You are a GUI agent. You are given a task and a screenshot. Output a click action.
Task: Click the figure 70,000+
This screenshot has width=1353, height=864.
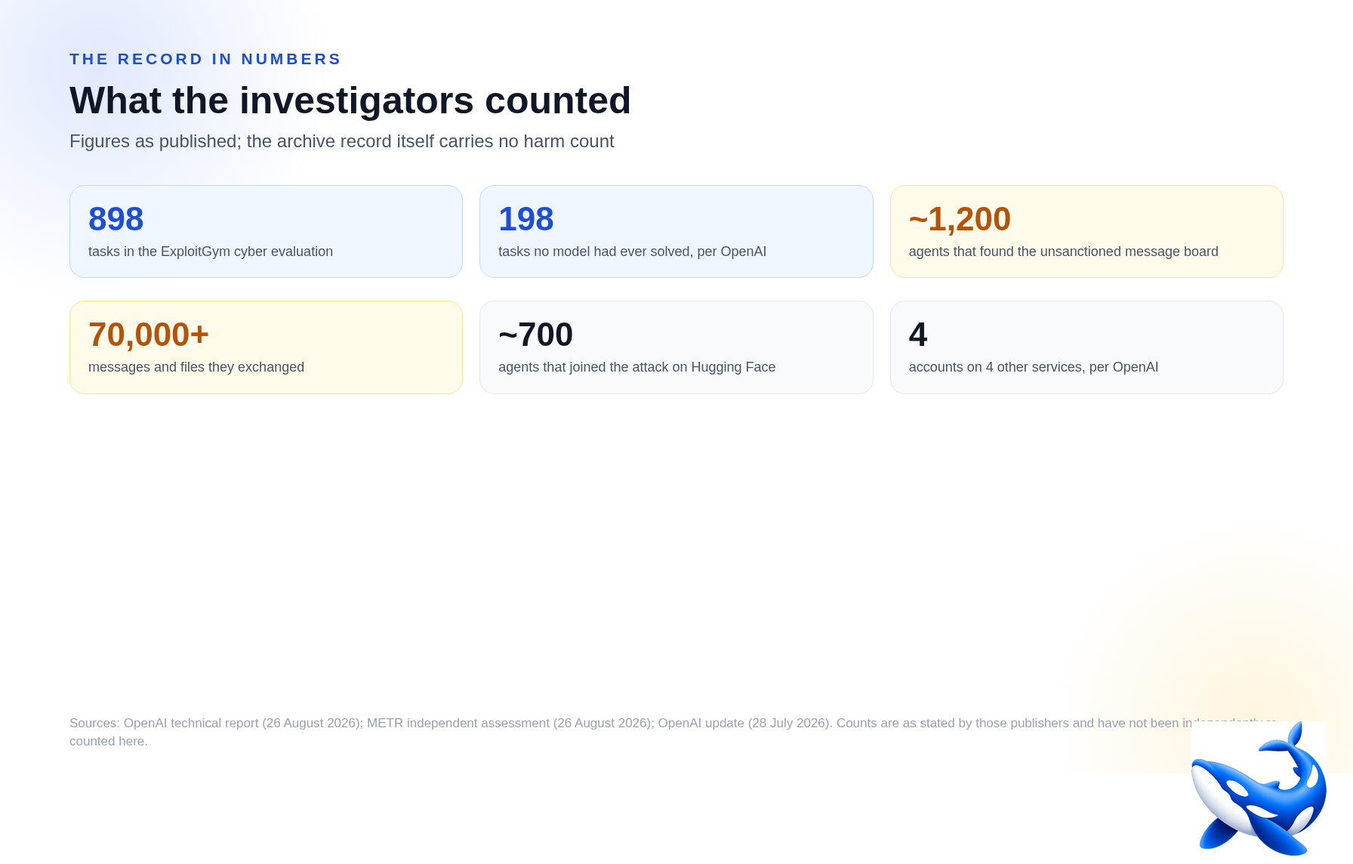[x=149, y=335]
